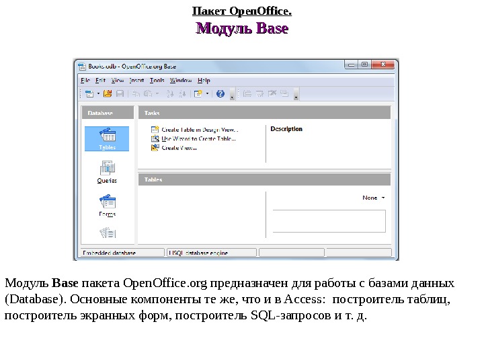The width and height of the screenshot is (484, 363).
Task: Click the Sort Descending toolbar icon
Action: [182, 93]
